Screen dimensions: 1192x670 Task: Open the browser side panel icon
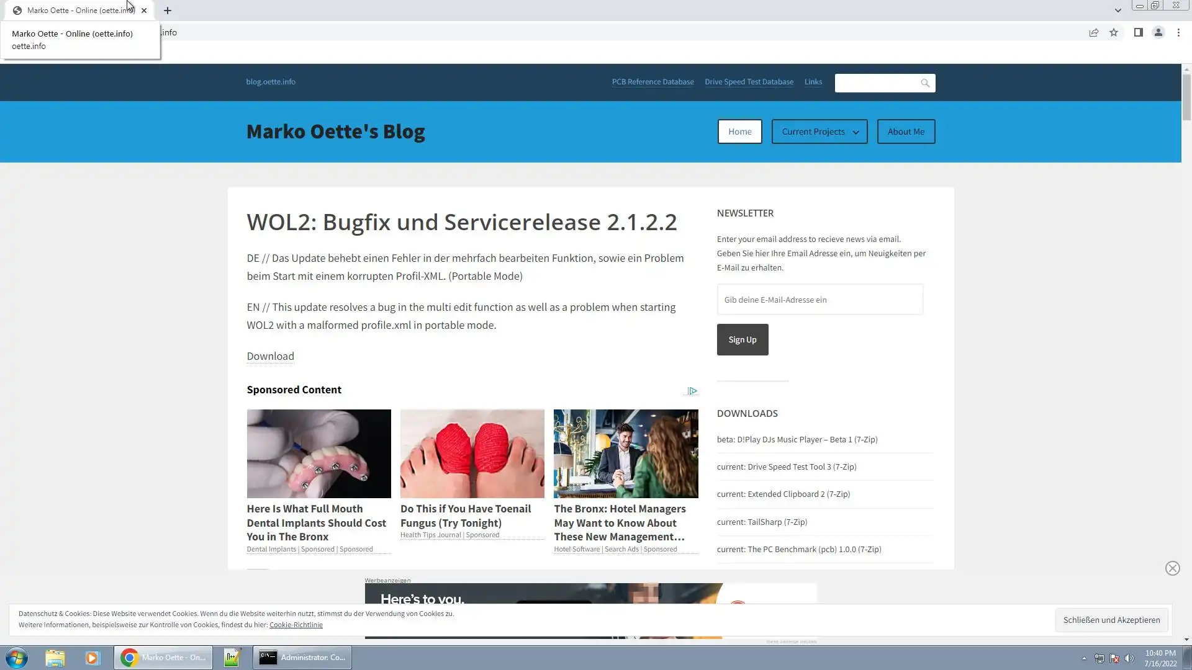tap(1138, 33)
